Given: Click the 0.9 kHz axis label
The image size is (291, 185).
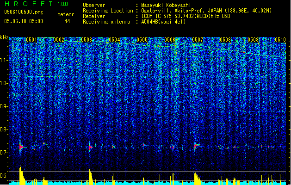Looking at the screenshot, I should 4,106.
